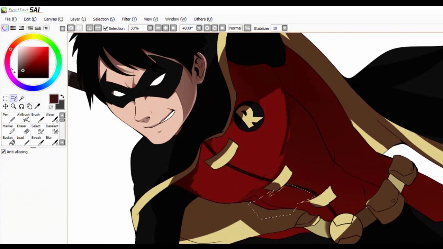Choose the Lead pencil tool
The height and width of the screenshot is (249, 443).
(23, 141)
